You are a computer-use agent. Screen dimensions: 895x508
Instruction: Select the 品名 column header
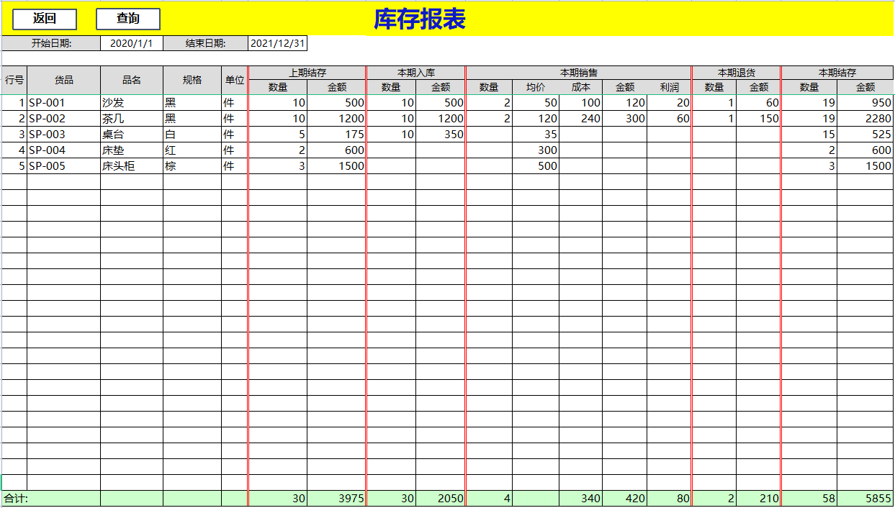pos(132,80)
